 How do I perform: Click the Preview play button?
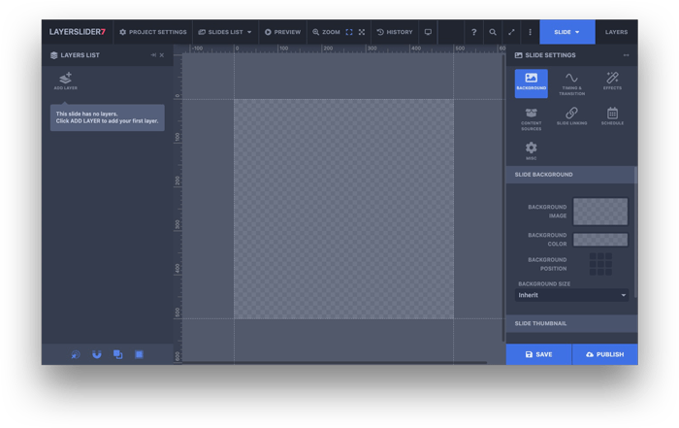coord(282,32)
